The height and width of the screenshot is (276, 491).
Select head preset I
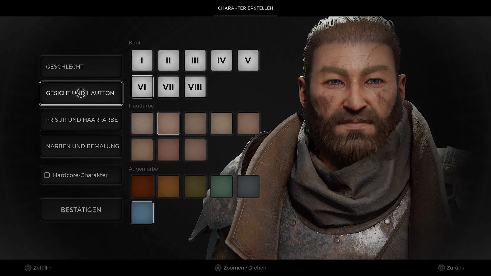142,61
